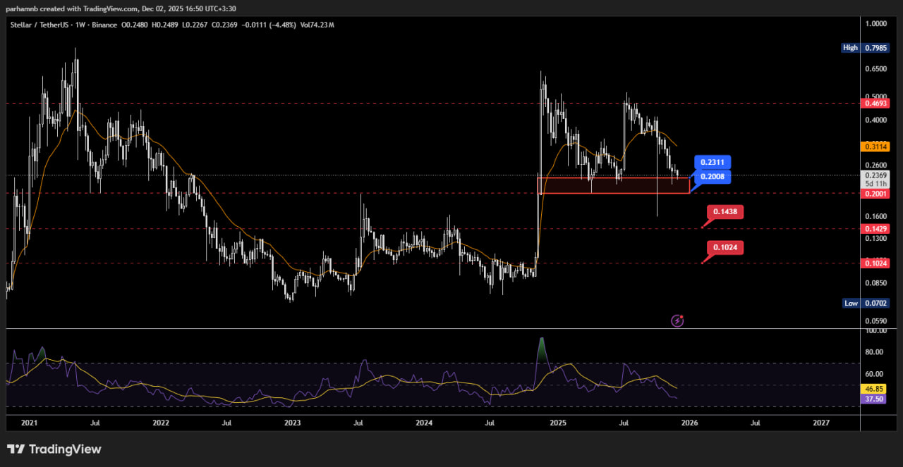Image resolution: width=903 pixels, height=467 pixels.
Task: Select the blue 0.2311 callout label
Action: [x=711, y=161]
